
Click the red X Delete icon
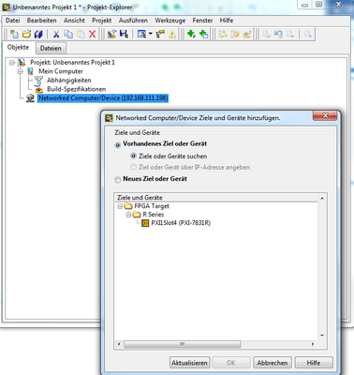[93, 34]
